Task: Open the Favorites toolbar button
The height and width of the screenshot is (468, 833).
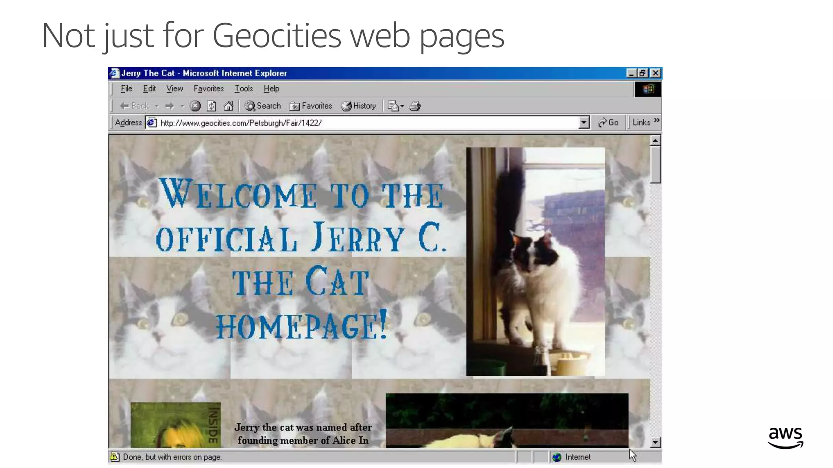Action: click(311, 106)
